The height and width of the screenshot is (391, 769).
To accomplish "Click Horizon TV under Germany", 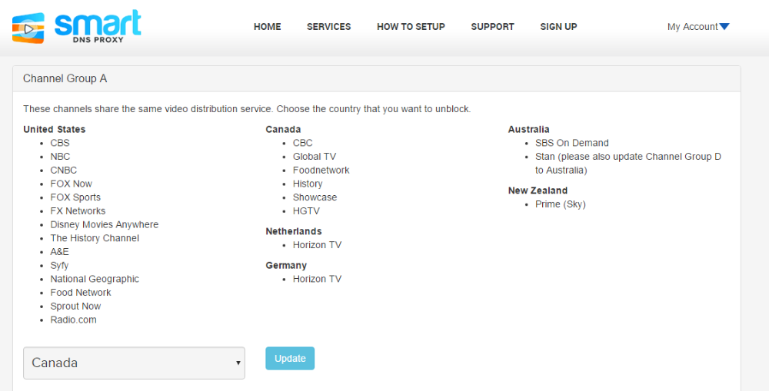I will pos(318,279).
